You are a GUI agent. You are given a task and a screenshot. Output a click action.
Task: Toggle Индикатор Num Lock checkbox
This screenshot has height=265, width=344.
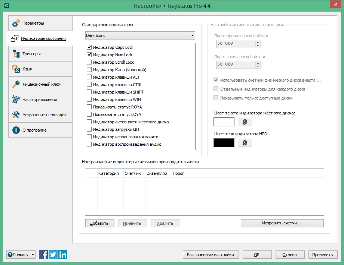[x=89, y=55]
